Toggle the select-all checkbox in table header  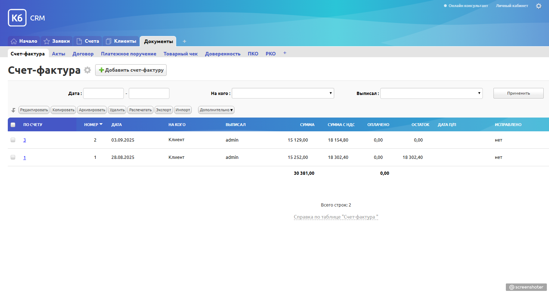[13, 125]
